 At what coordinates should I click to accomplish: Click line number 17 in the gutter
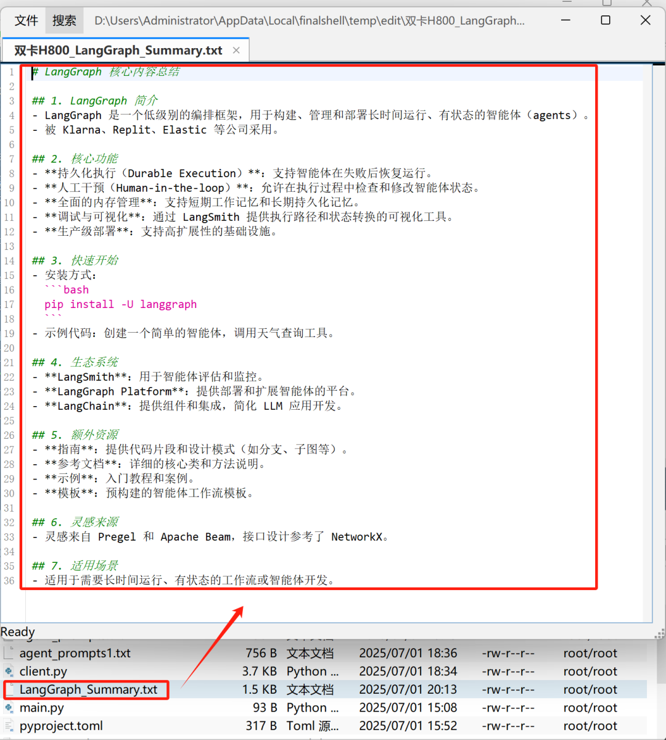[x=9, y=304]
